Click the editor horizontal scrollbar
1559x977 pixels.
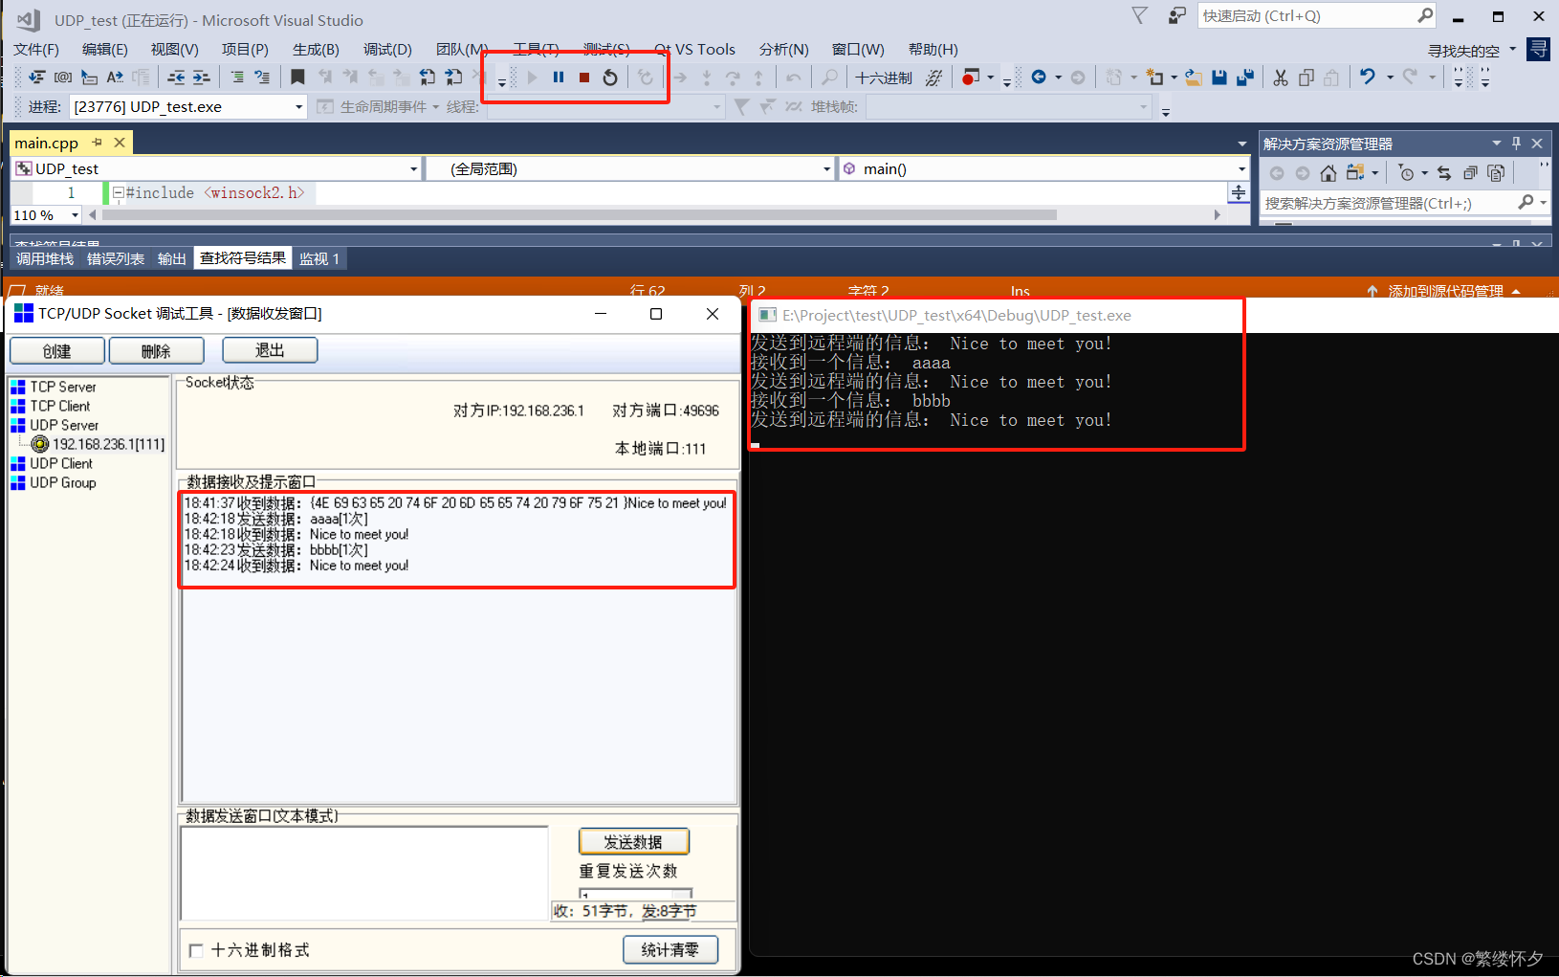tap(579, 215)
